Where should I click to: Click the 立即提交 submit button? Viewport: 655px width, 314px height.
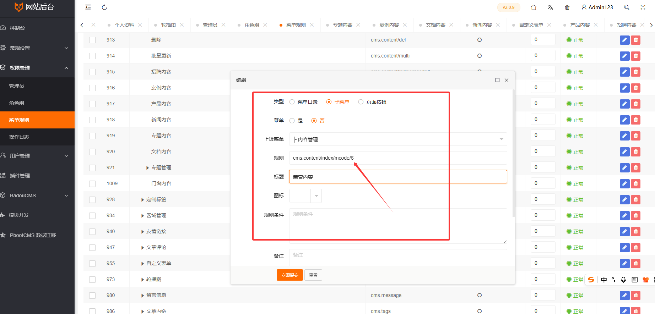289,275
